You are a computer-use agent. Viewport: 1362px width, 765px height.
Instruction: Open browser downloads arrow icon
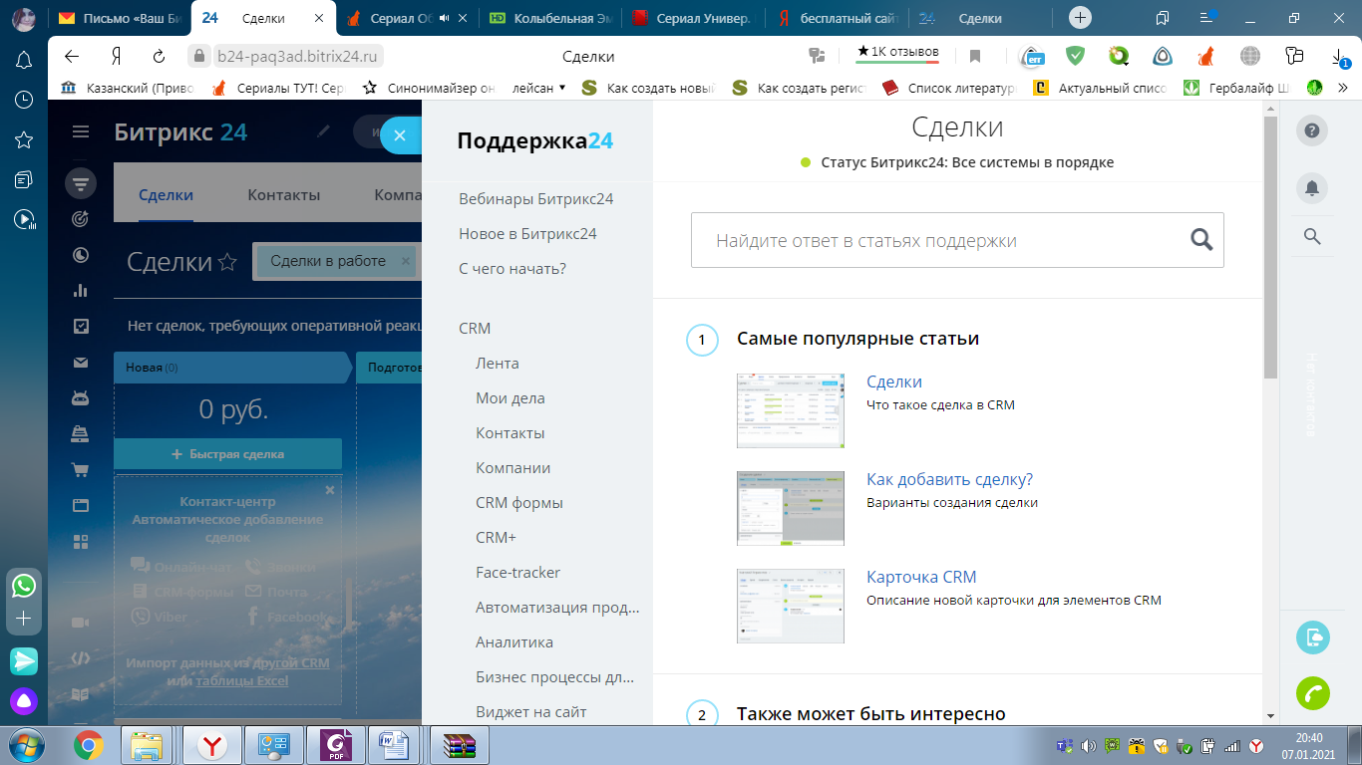click(x=1338, y=57)
